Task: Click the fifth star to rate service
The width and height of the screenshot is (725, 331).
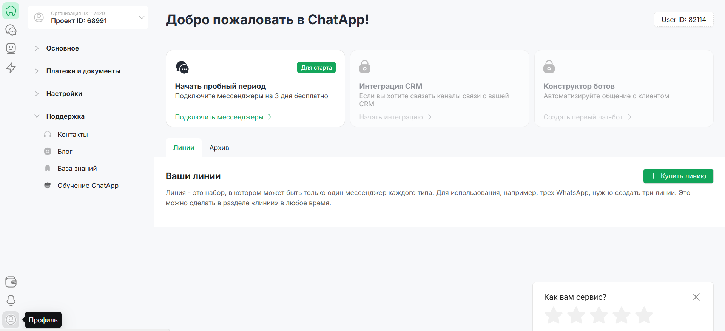Action: 644,315
